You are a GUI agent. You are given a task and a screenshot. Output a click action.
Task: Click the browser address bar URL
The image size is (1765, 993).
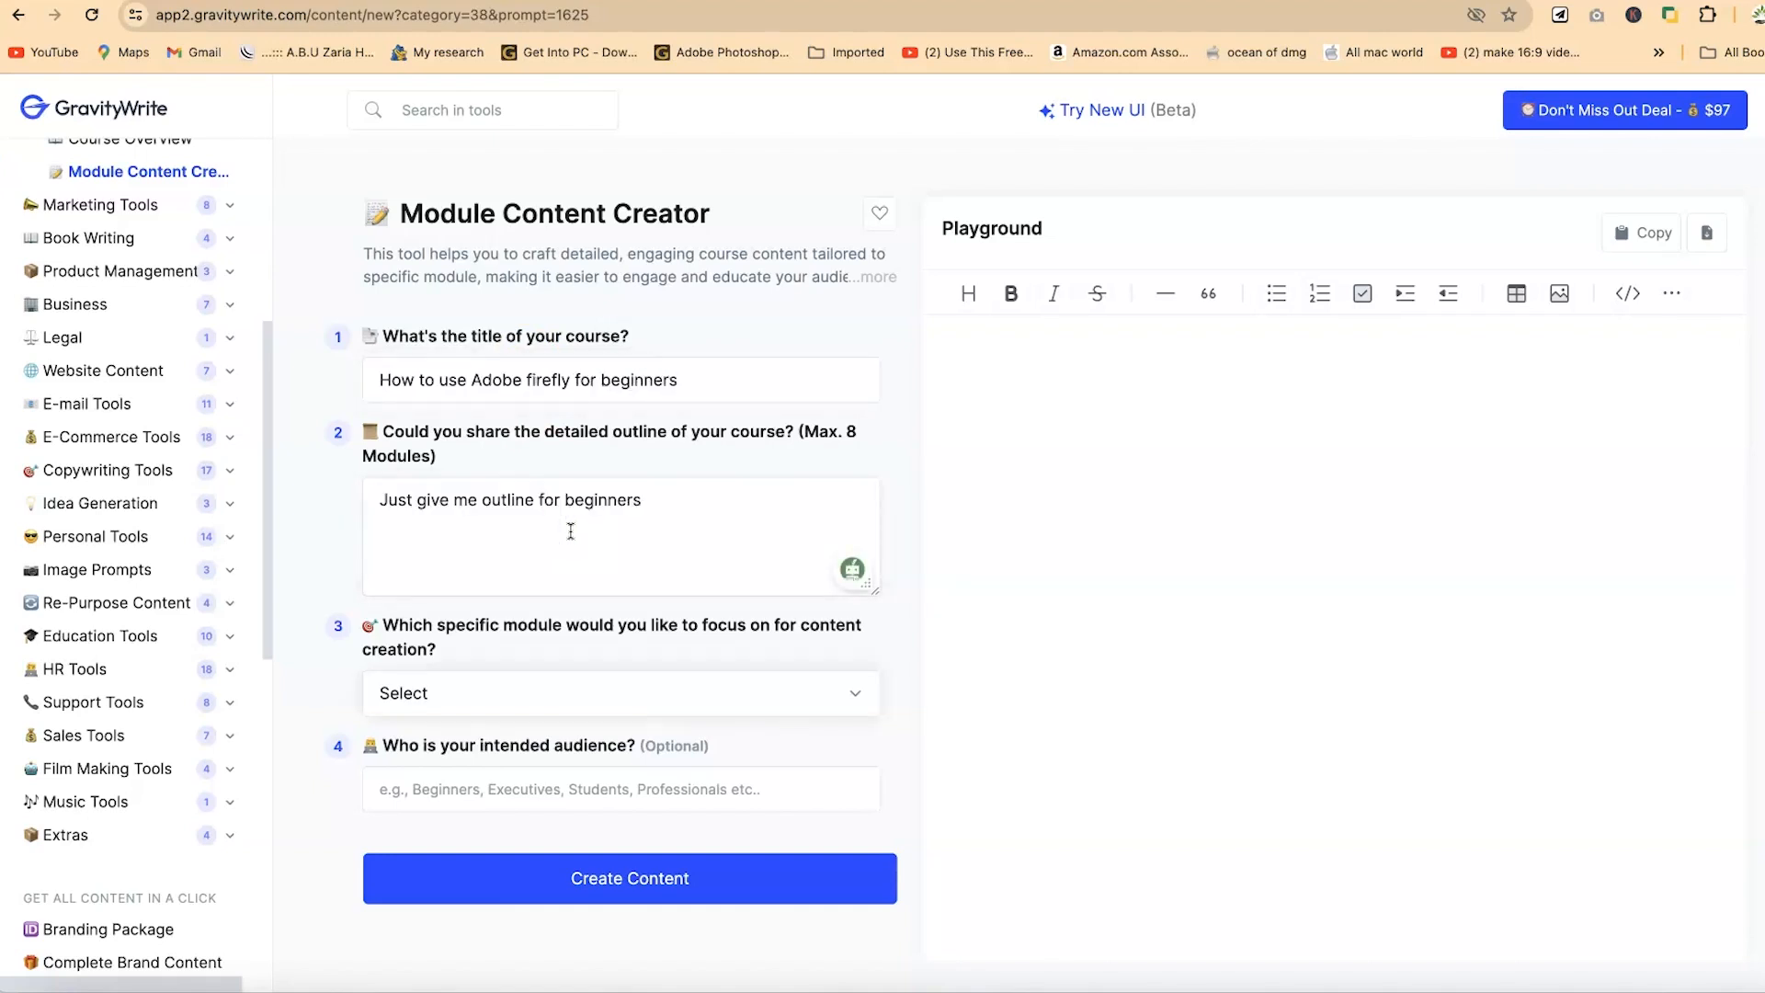tap(371, 15)
